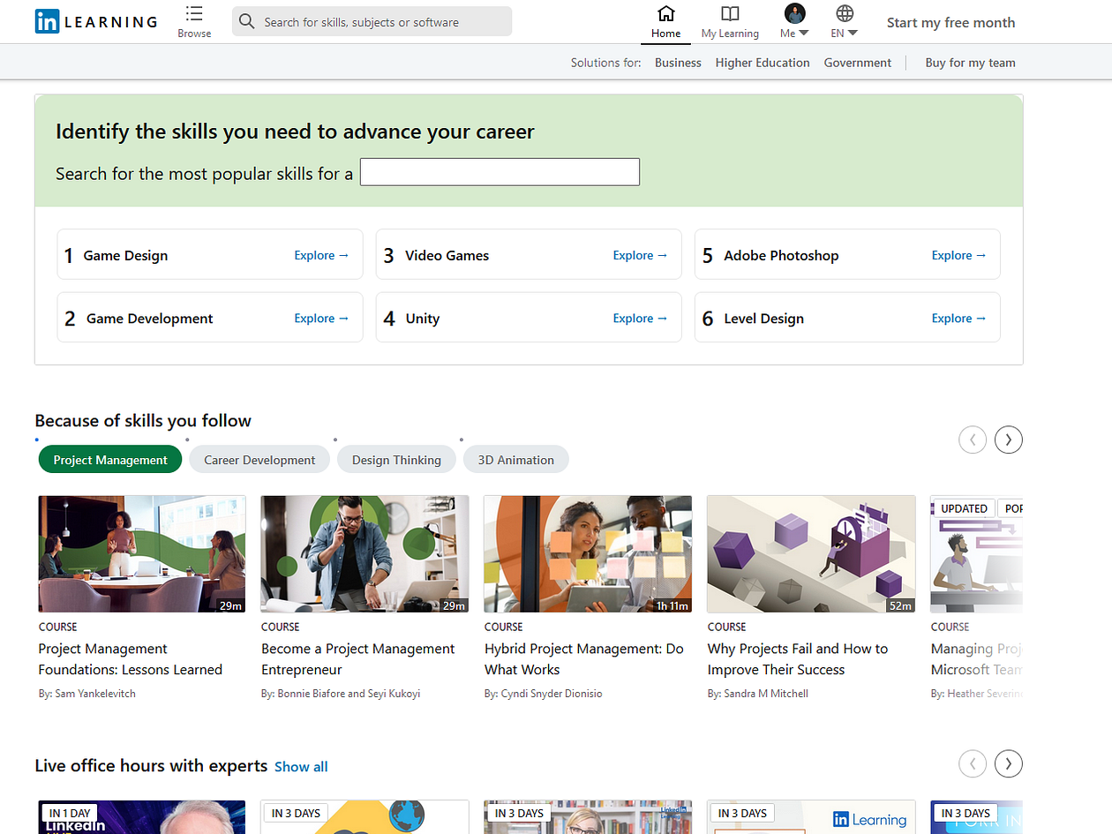Click Show all live office hours
Screen dimensions: 1112x834
coord(301,767)
